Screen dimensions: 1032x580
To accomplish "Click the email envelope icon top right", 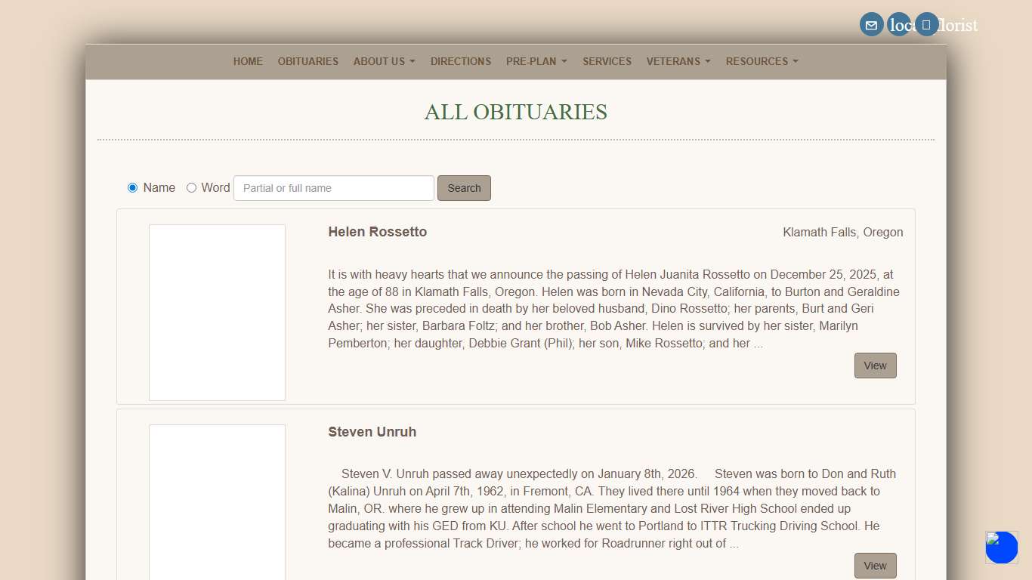I will tap(871, 24).
